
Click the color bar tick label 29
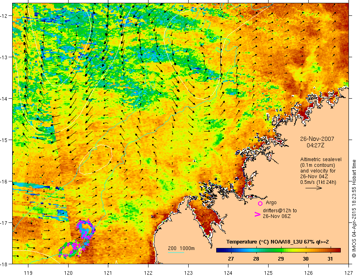point(281,259)
